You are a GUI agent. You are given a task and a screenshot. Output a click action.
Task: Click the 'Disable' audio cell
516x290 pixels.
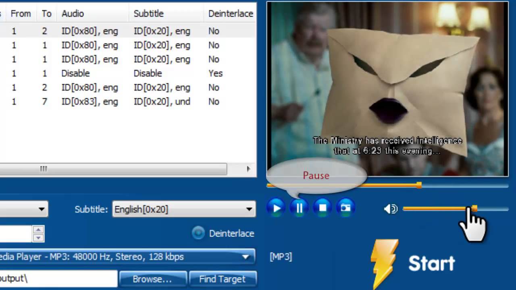tap(75, 73)
